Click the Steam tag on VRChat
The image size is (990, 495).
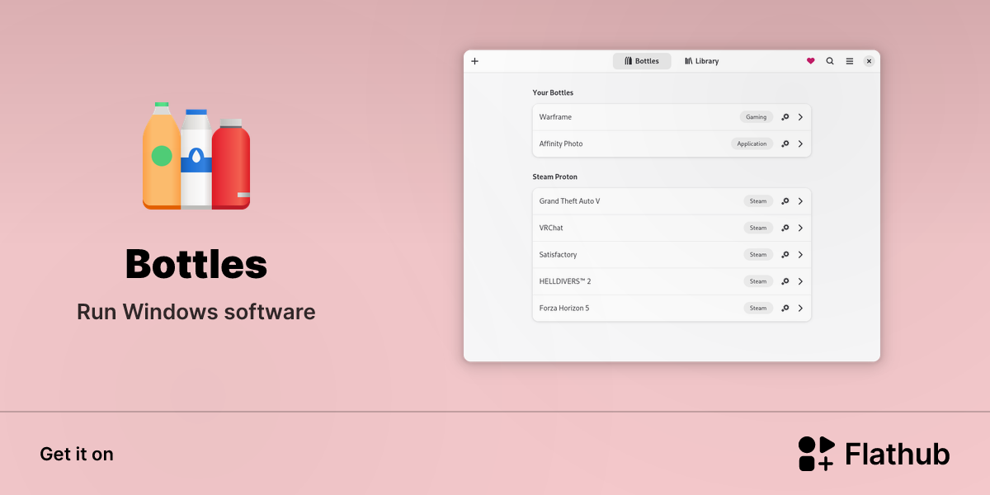pyautogui.click(x=758, y=228)
